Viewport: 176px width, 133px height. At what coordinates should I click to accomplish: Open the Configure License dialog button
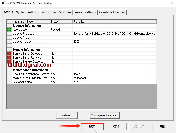tap(105, 115)
